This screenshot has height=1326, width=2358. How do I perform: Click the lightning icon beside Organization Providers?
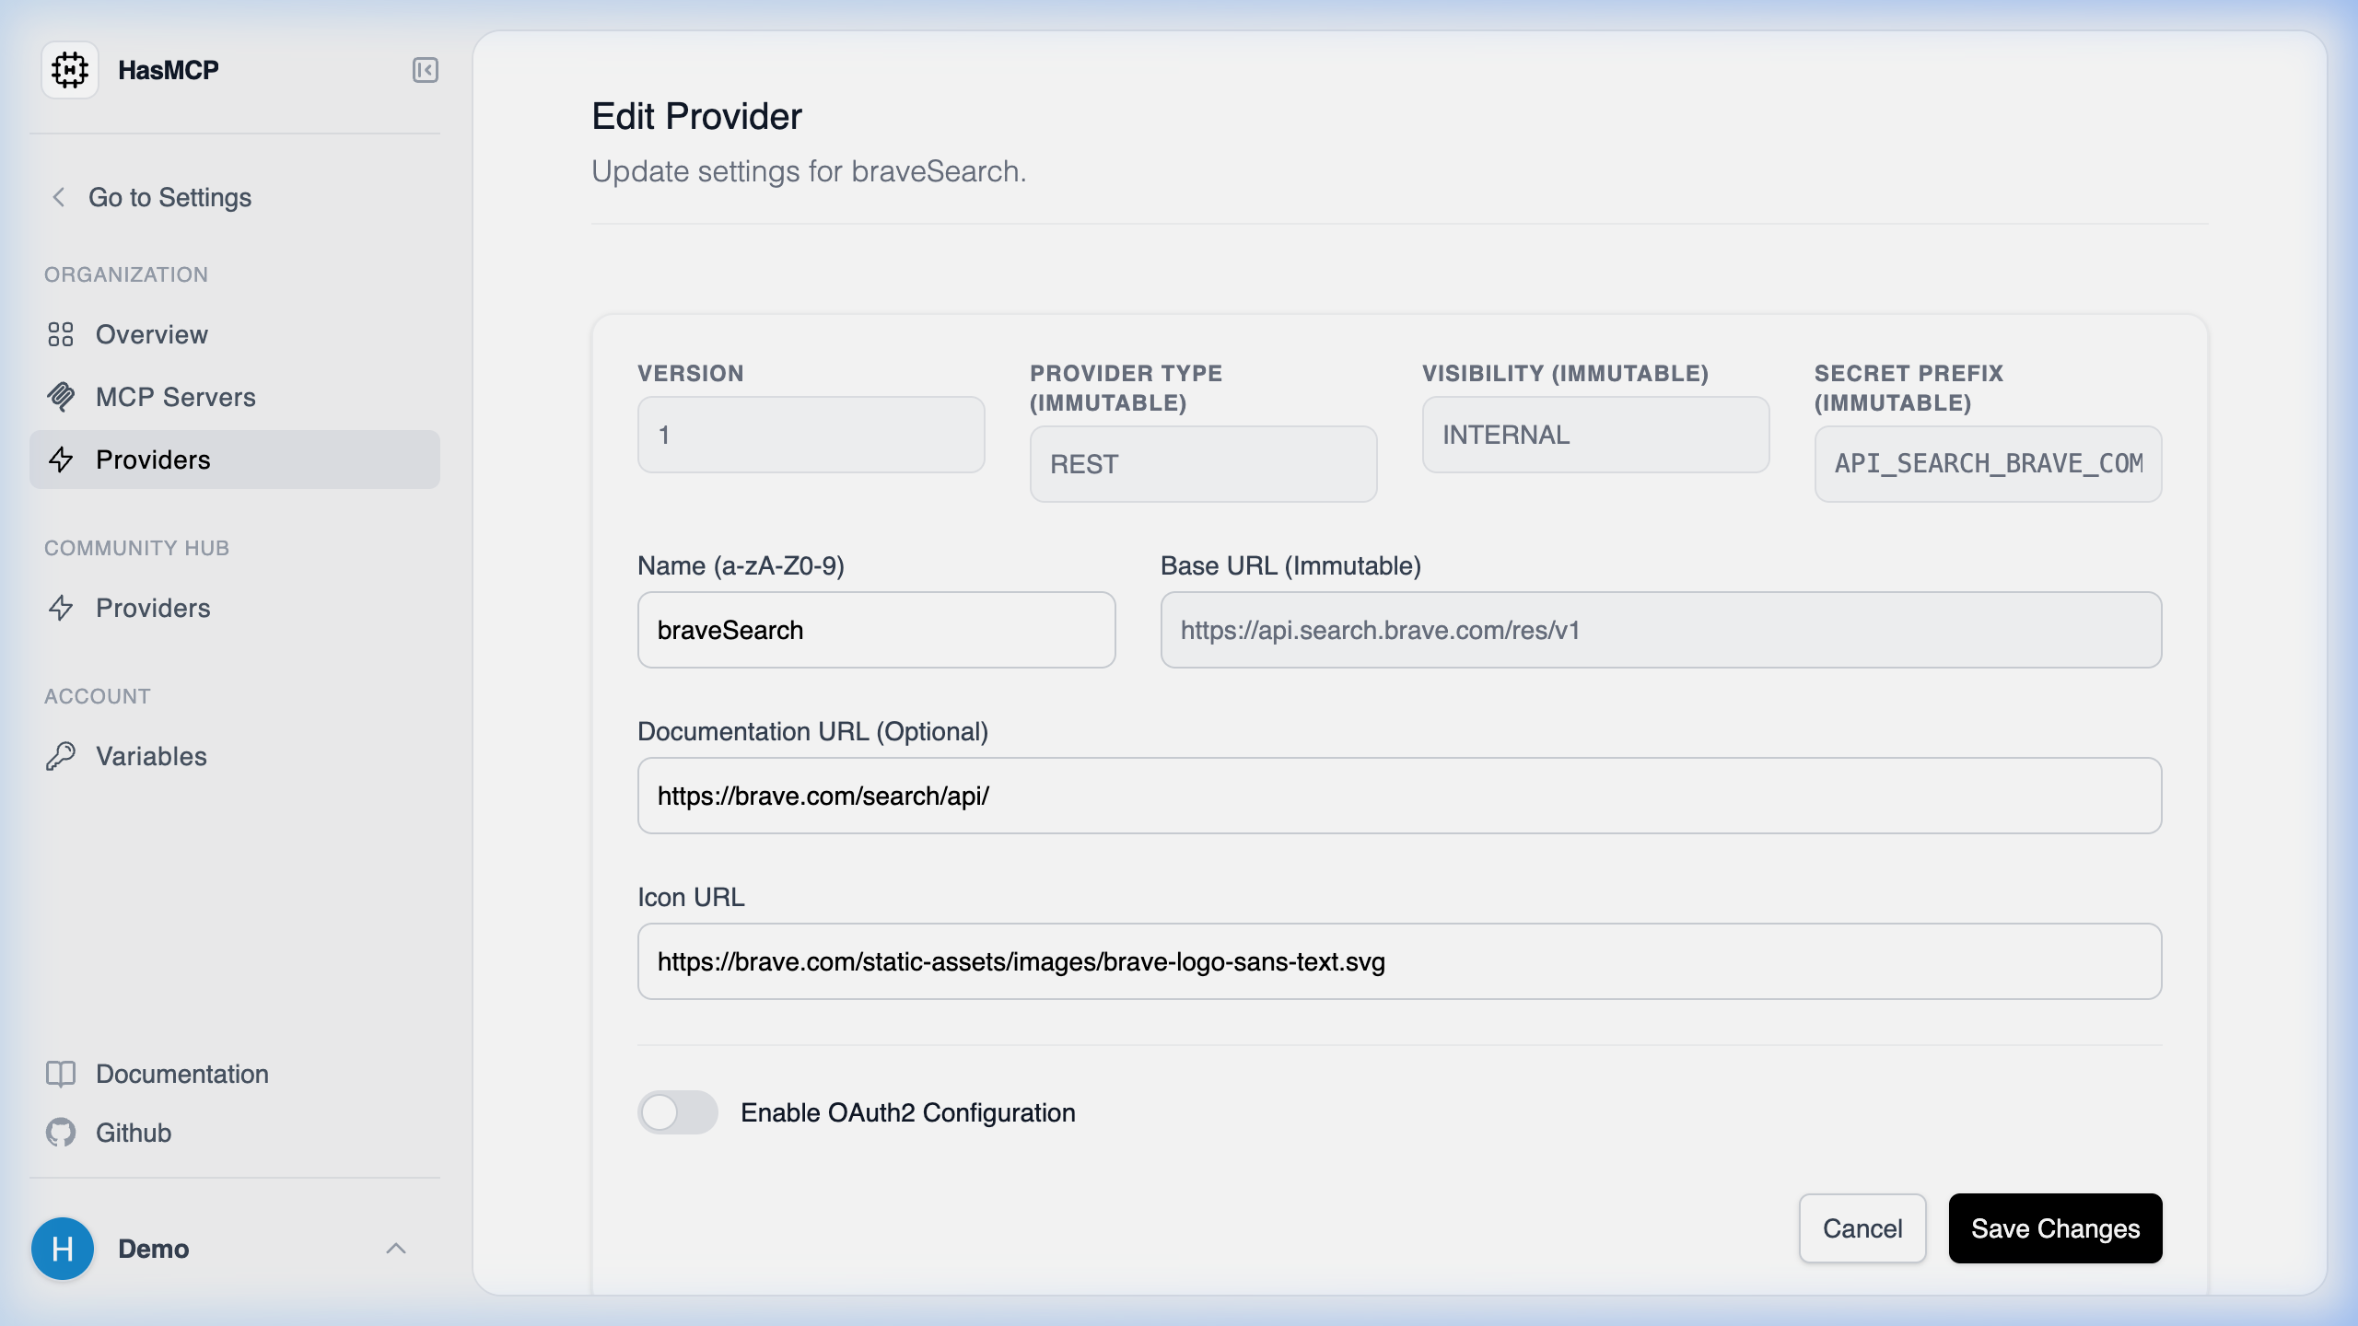click(x=62, y=459)
